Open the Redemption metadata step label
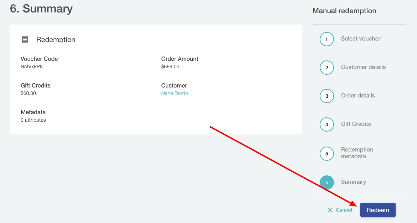Image resolution: width=417 pixels, height=223 pixels. point(357,153)
